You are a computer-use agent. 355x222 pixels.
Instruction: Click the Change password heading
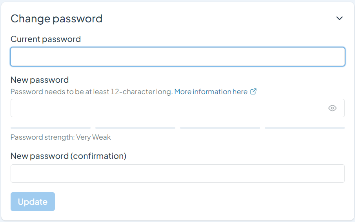point(56,18)
